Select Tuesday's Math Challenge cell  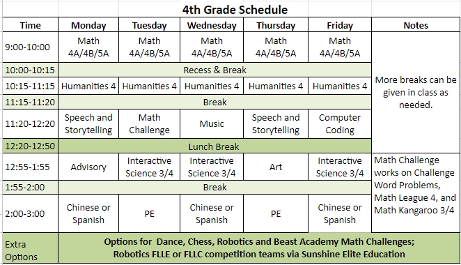[149, 124]
